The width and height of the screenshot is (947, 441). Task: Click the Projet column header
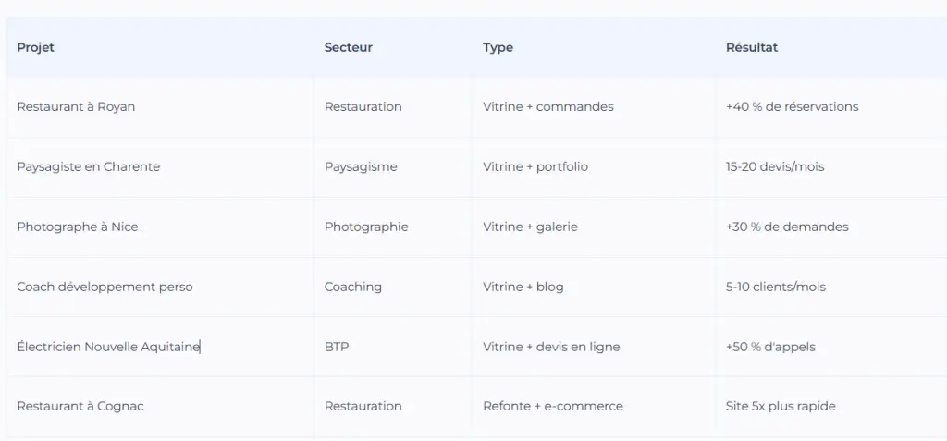click(36, 47)
